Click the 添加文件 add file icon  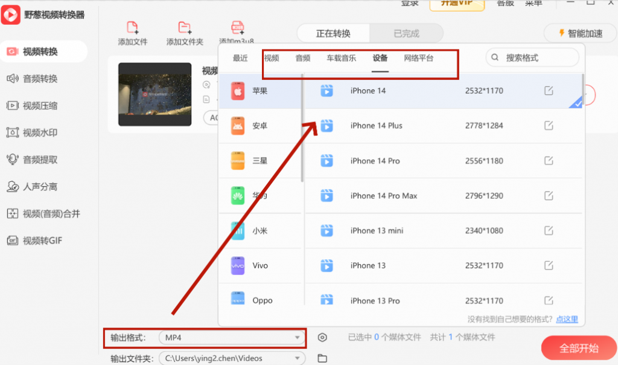(132, 27)
